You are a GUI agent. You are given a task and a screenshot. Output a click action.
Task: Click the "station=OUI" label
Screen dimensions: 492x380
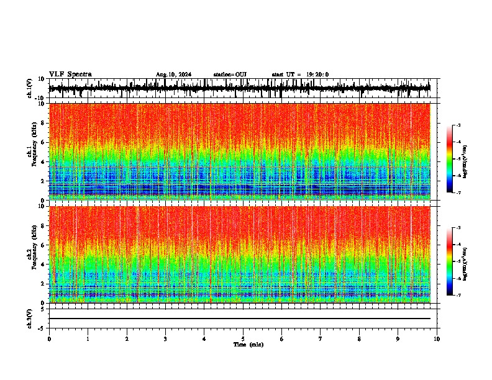pyautogui.click(x=230, y=75)
